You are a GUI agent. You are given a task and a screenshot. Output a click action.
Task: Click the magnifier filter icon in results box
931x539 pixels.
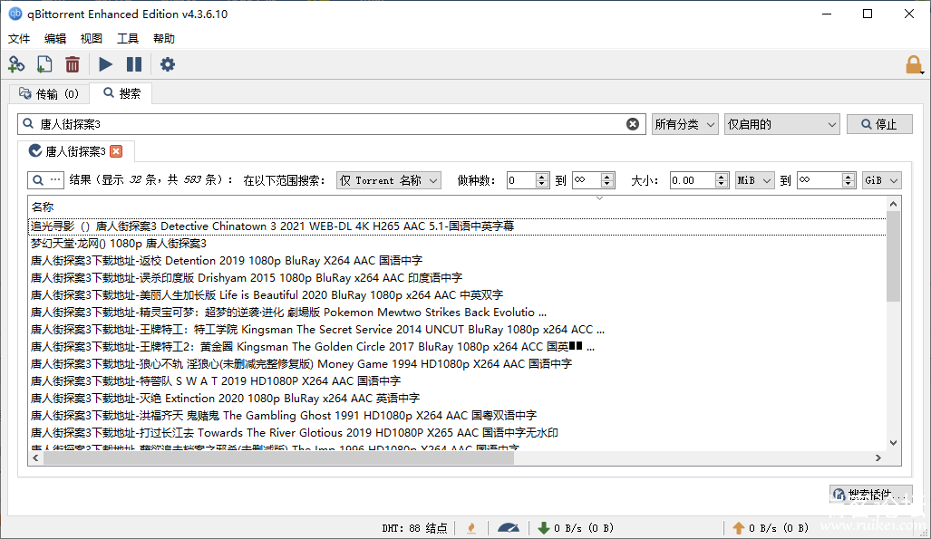38,180
